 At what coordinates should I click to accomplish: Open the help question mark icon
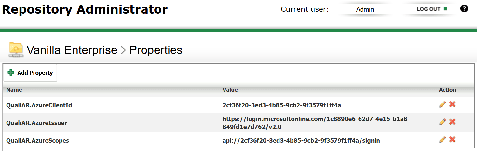tap(464, 9)
